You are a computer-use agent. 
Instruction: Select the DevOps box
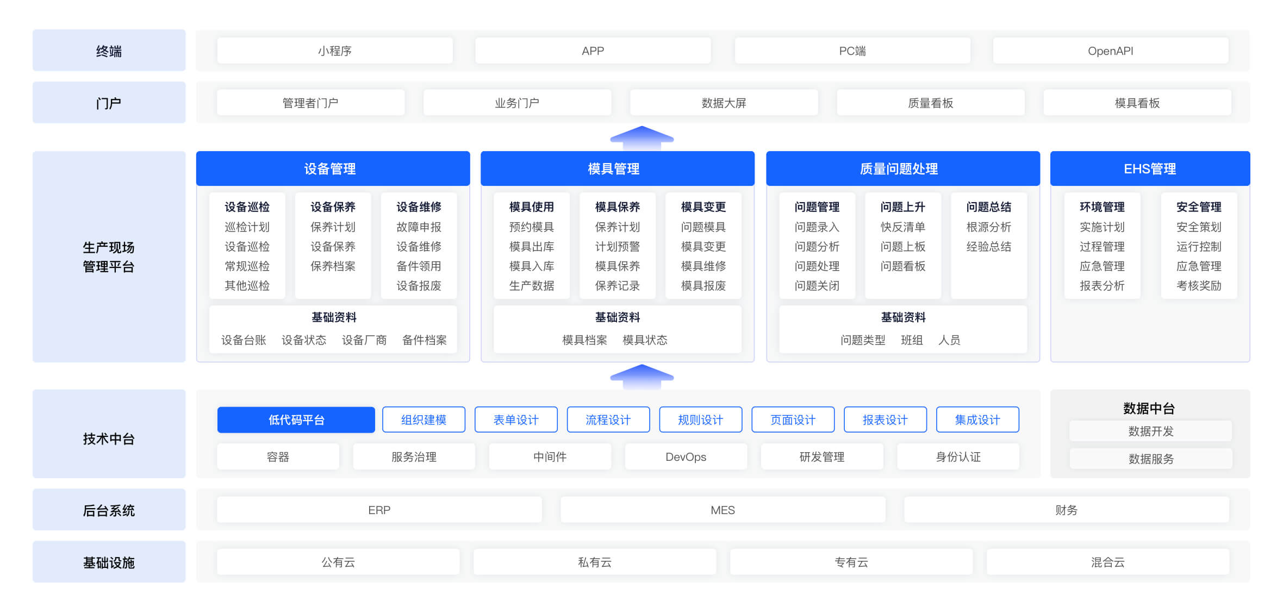tap(686, 456)
